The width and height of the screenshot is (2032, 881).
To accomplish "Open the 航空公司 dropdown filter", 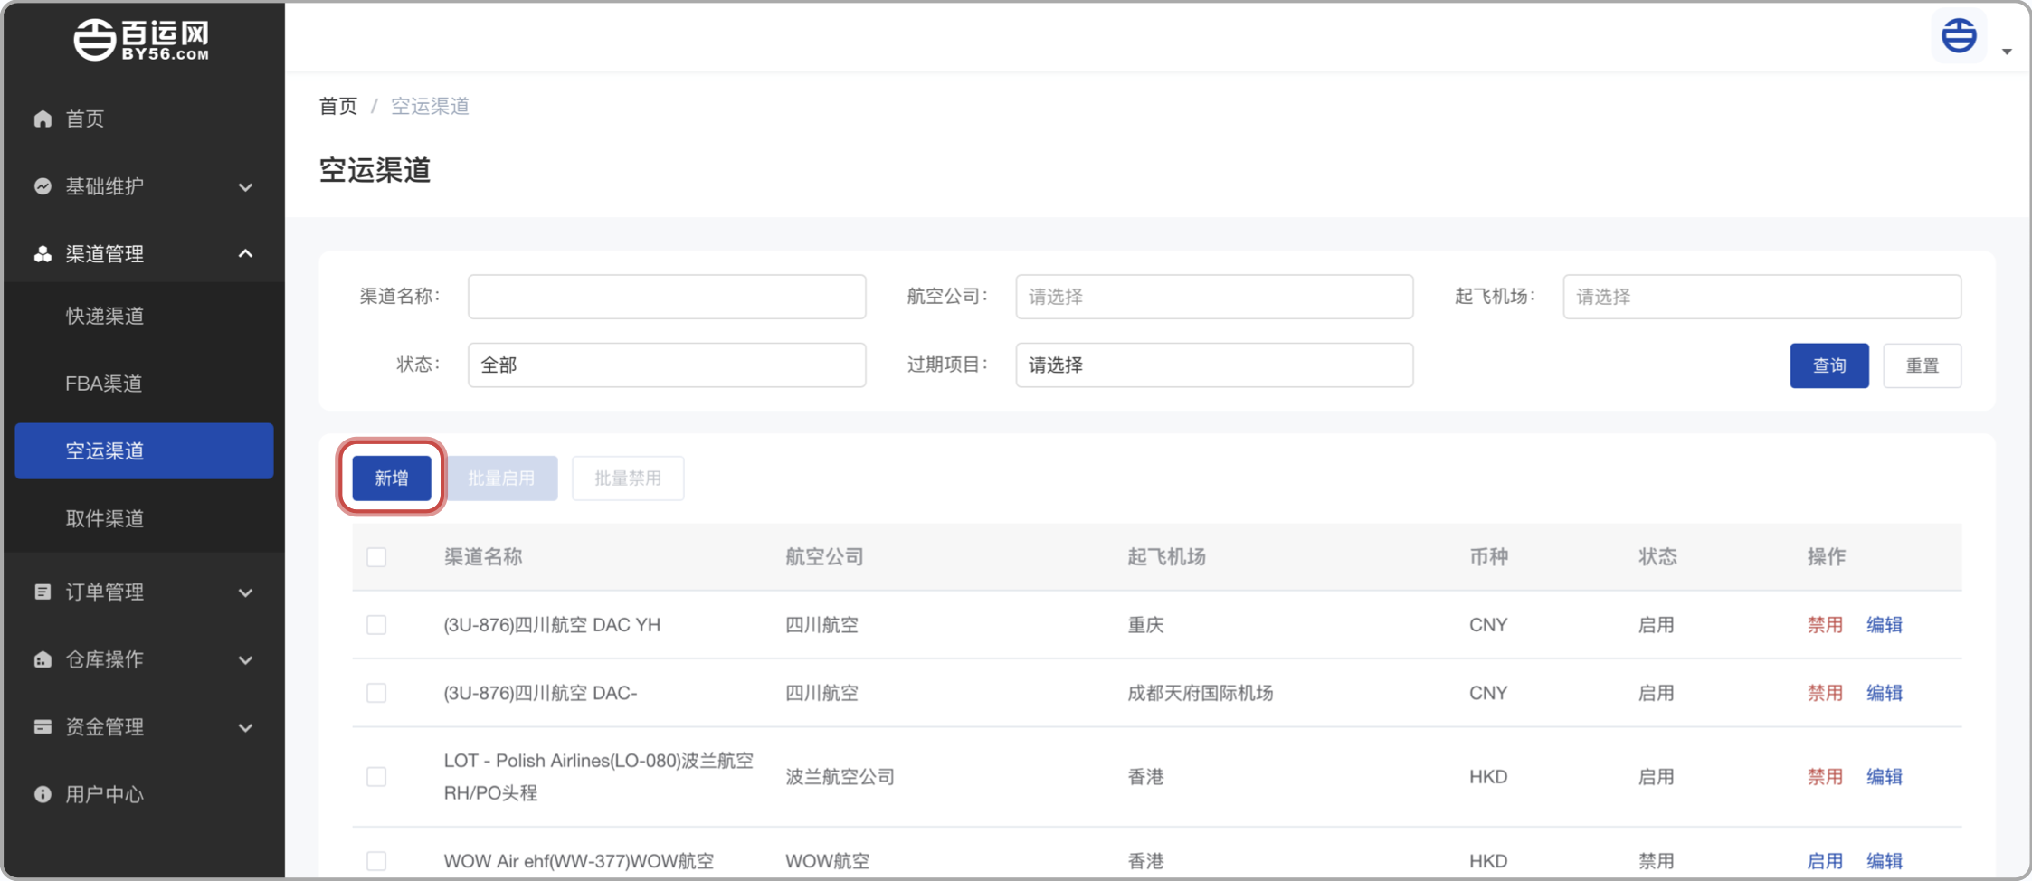I will click(x=1213, y=297).
